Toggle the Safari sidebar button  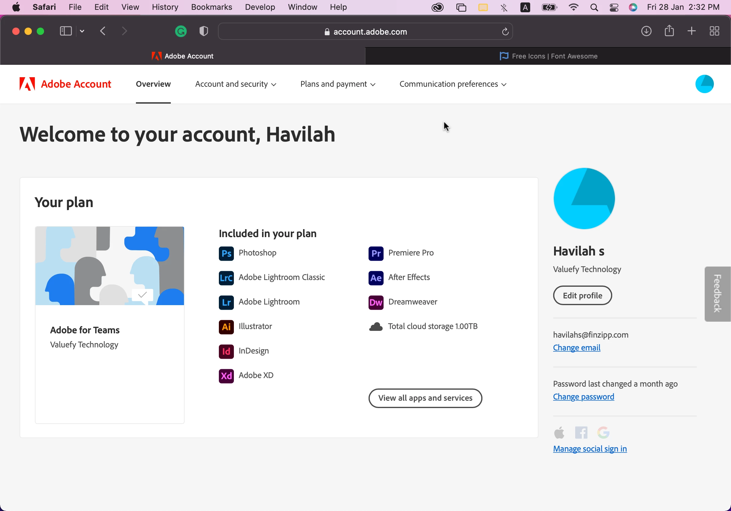pos(66,31)
